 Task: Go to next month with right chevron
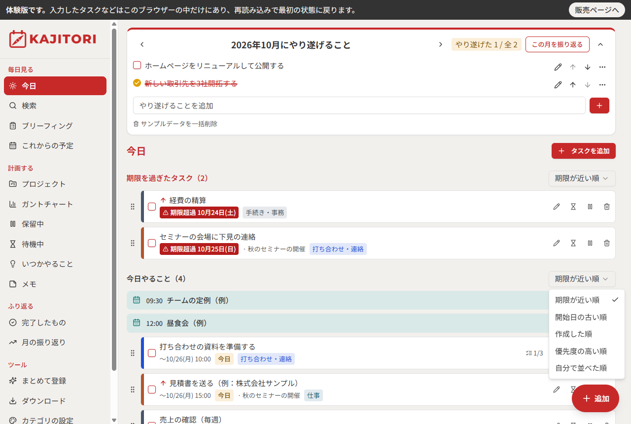click(x=441, y=44)
